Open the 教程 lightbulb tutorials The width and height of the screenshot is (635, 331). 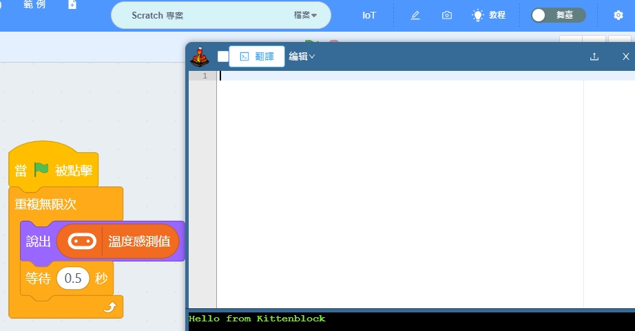click(489, 15)
